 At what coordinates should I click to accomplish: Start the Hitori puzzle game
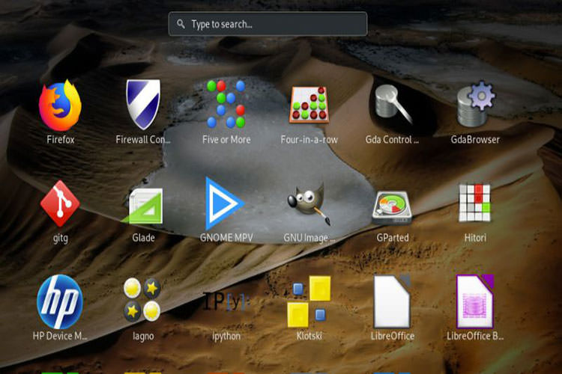[x=475, y=203]
